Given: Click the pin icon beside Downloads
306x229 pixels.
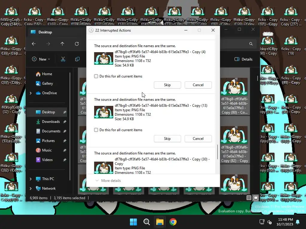Looking at the screenshot, I should point(65,122).
